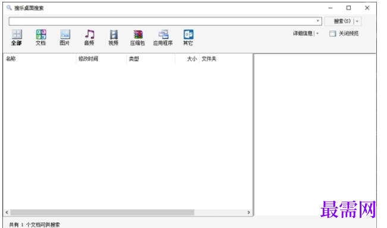Filter results by 应用程序 applications
This screenshot has height=228, width=387.
point(163,37)
